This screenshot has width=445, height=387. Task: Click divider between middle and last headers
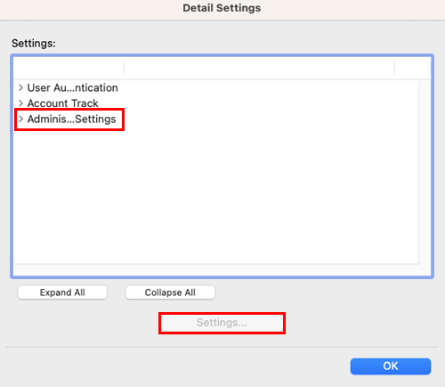point(394,69)
